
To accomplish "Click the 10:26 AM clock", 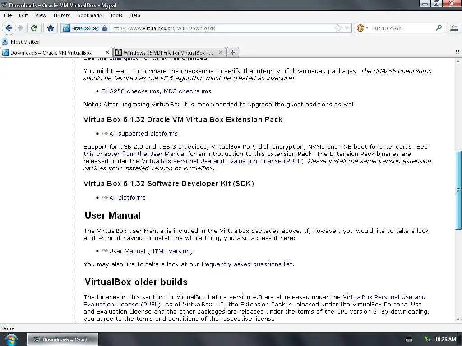I will 445,340.
